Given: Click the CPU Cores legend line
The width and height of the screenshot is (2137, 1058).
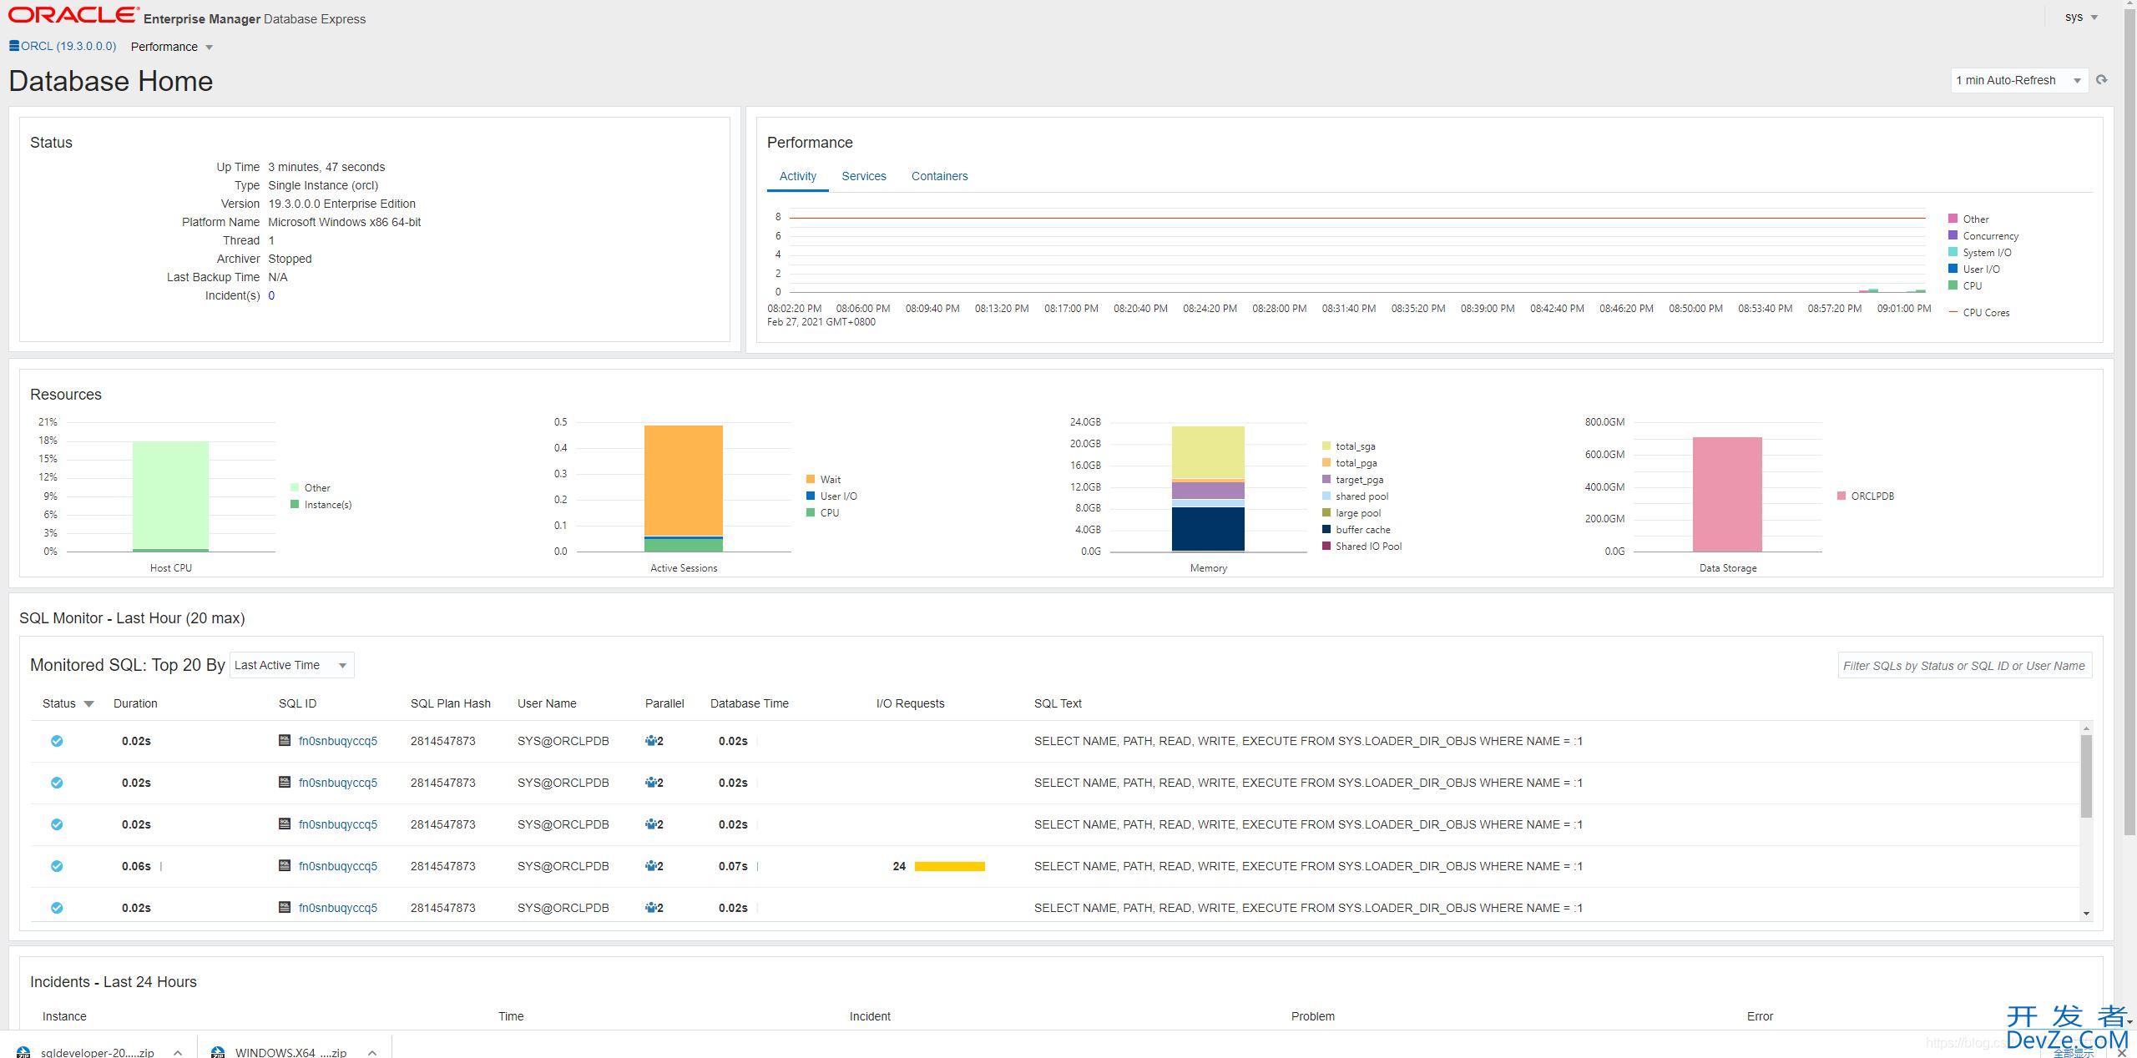Looking at the screenshot, I should [x=1953, y=312].
